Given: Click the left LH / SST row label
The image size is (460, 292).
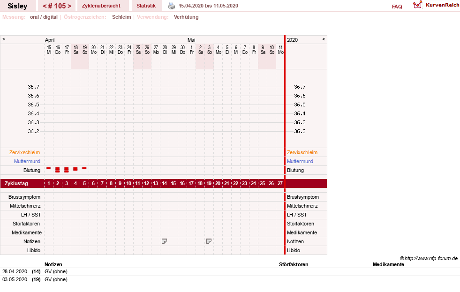Looking at the screenshot, I should [x=31, y=215].
